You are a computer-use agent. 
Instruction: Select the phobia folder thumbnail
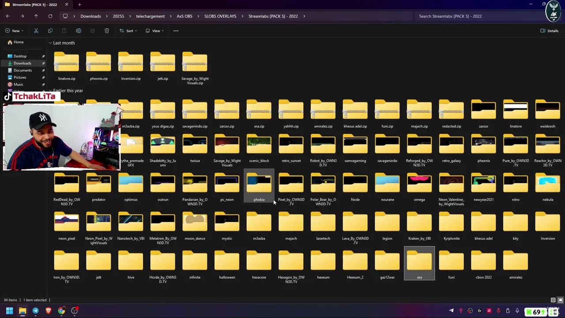[x=259, y=183]
